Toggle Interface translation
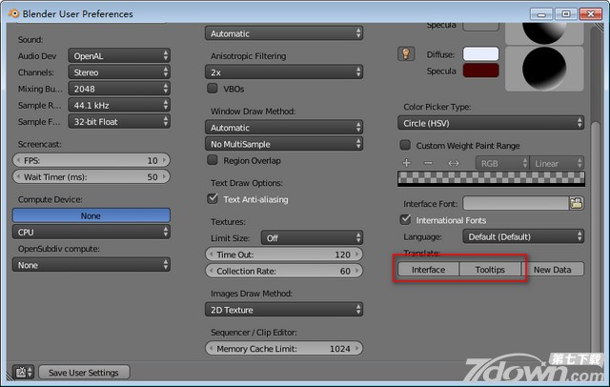 428,270
